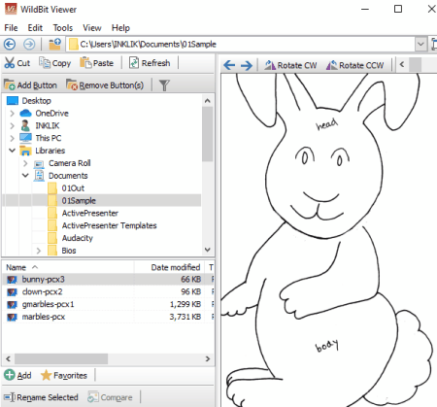Click the folder tree scroll down arrow
Image resolution: width=437 pixels, height=407 pixels.
point(208,250)
